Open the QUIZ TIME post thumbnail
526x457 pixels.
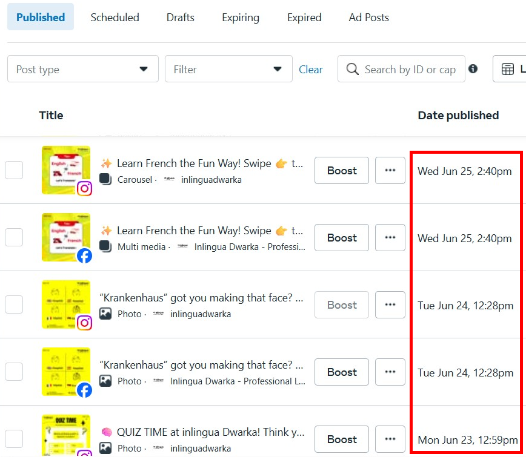coord(66,435)
